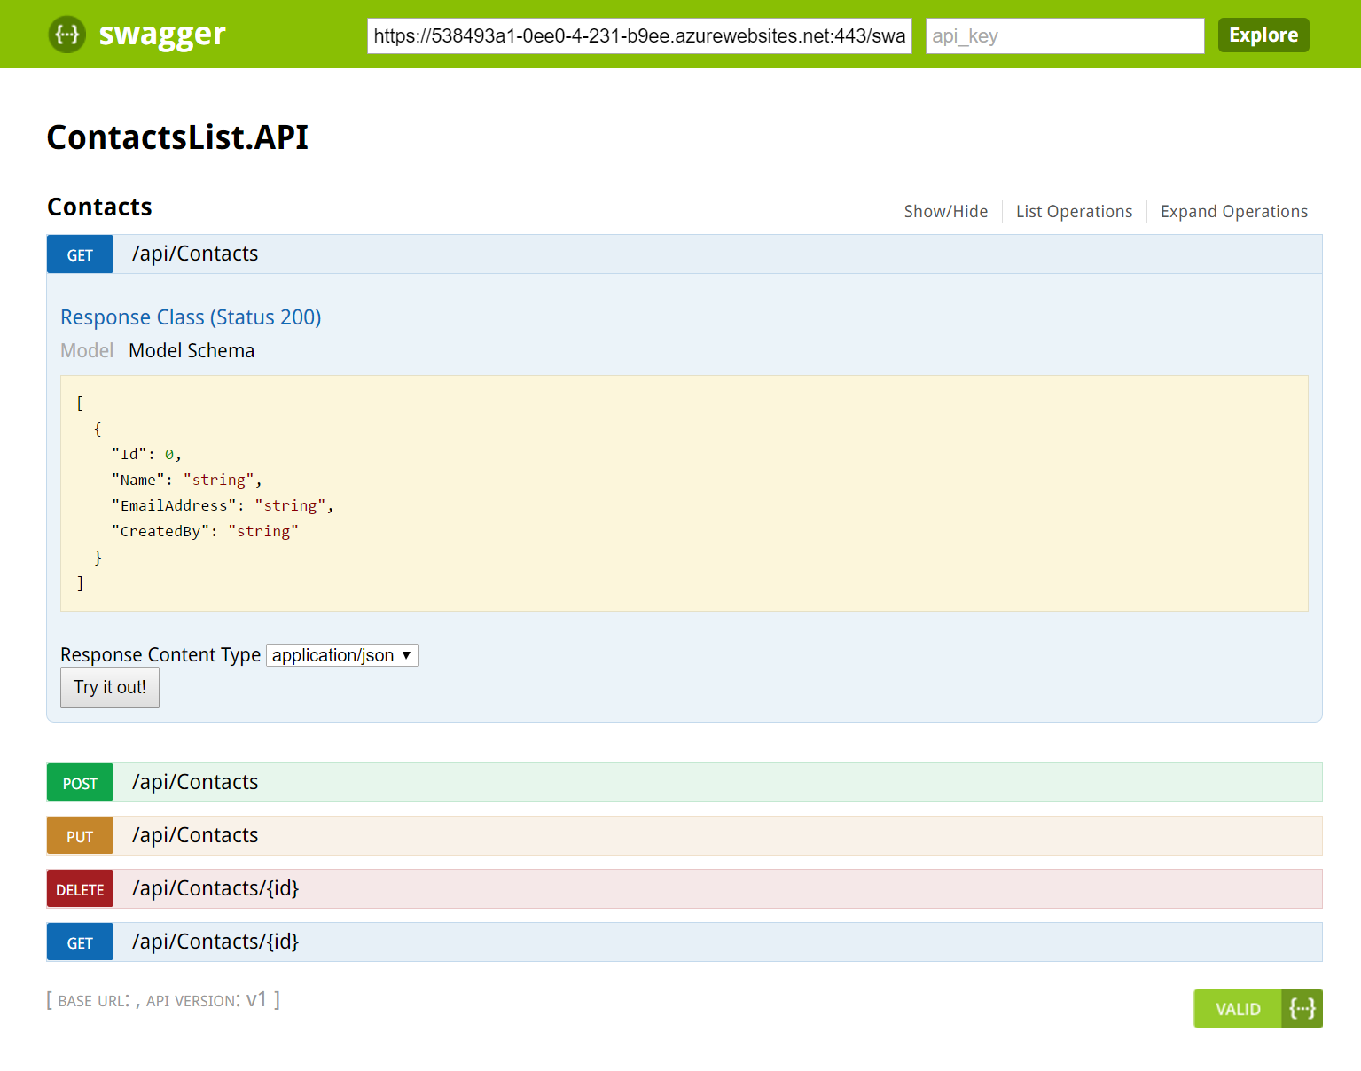
Task: Expand the DELETE /api/Contacts/{id} operation
Action: point(215,888)
